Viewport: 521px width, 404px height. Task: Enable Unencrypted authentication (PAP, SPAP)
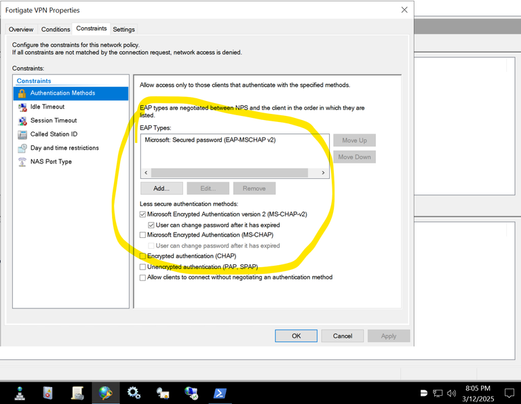tap(142, 267)
